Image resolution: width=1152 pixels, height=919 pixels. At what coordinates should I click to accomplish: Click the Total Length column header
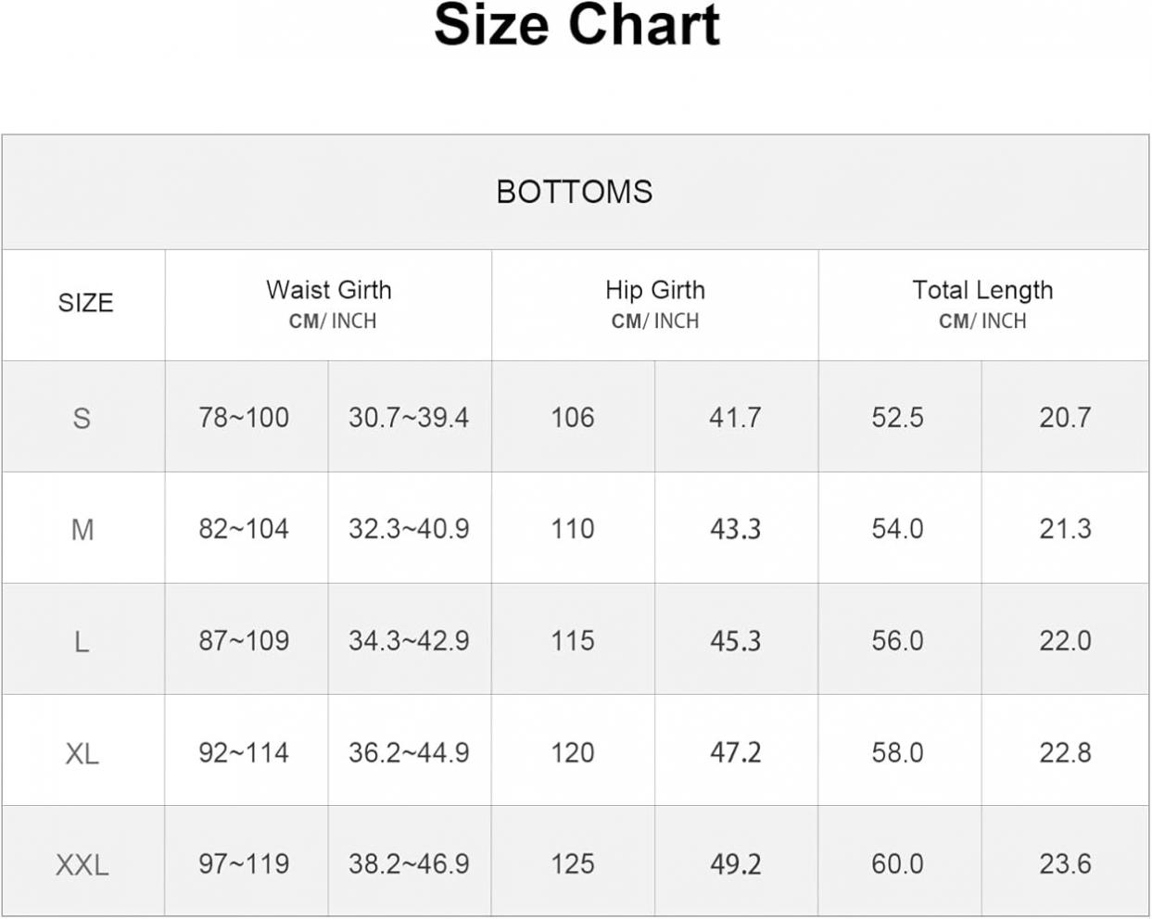point(983,304)
